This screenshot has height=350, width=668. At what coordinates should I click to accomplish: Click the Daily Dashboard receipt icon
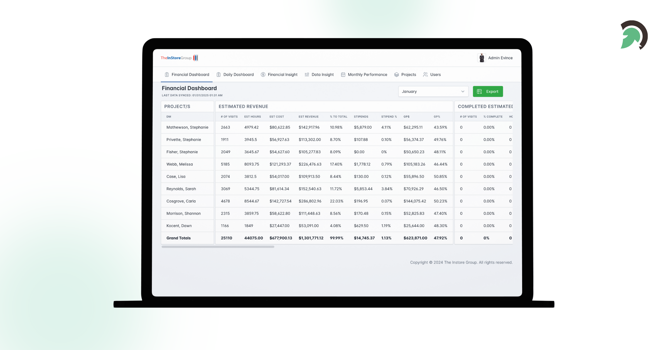[x=218, y=74]
